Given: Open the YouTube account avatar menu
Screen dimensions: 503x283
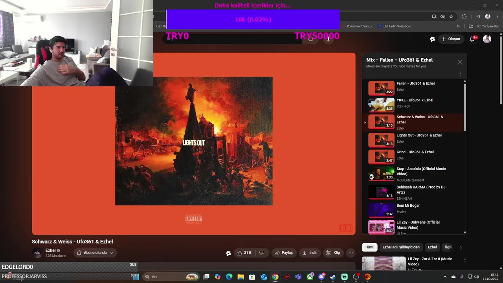Looking at the screenshot, I should click(487, 39).
